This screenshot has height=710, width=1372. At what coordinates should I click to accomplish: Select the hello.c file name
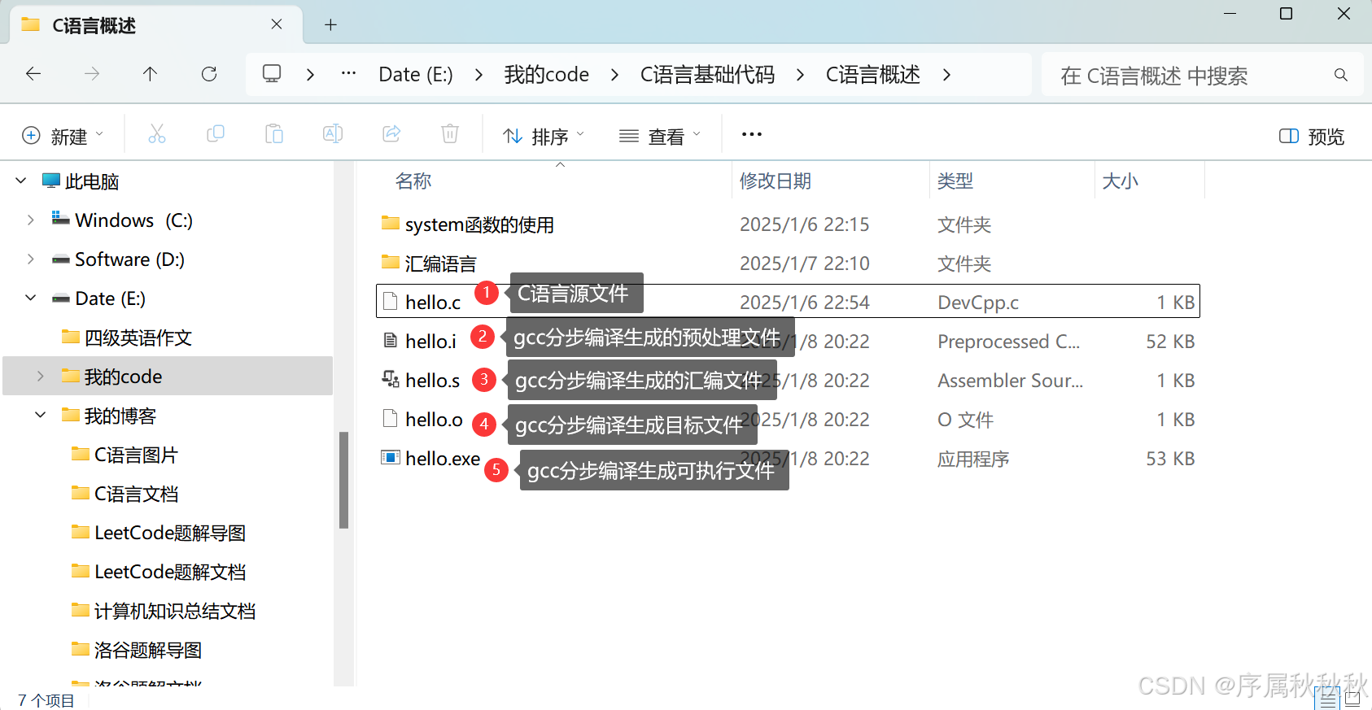(433, 303)
